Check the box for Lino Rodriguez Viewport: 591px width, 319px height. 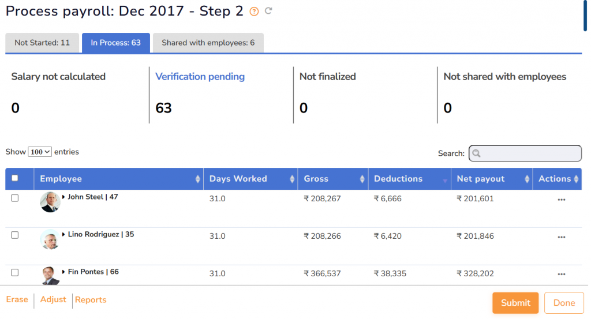[15, 235]
